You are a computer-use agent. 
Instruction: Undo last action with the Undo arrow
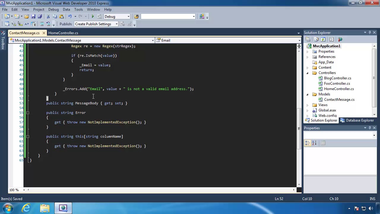[70, 16]
